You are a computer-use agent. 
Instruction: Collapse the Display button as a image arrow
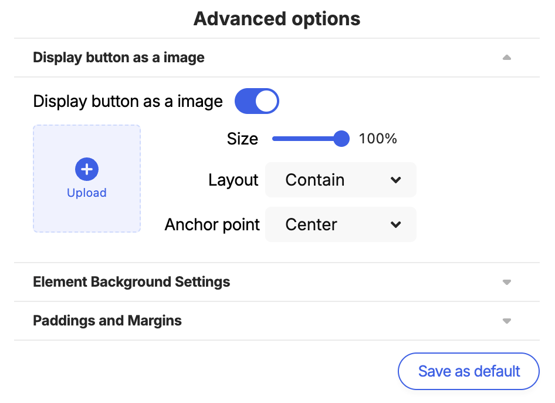click(x=506, y=58)
